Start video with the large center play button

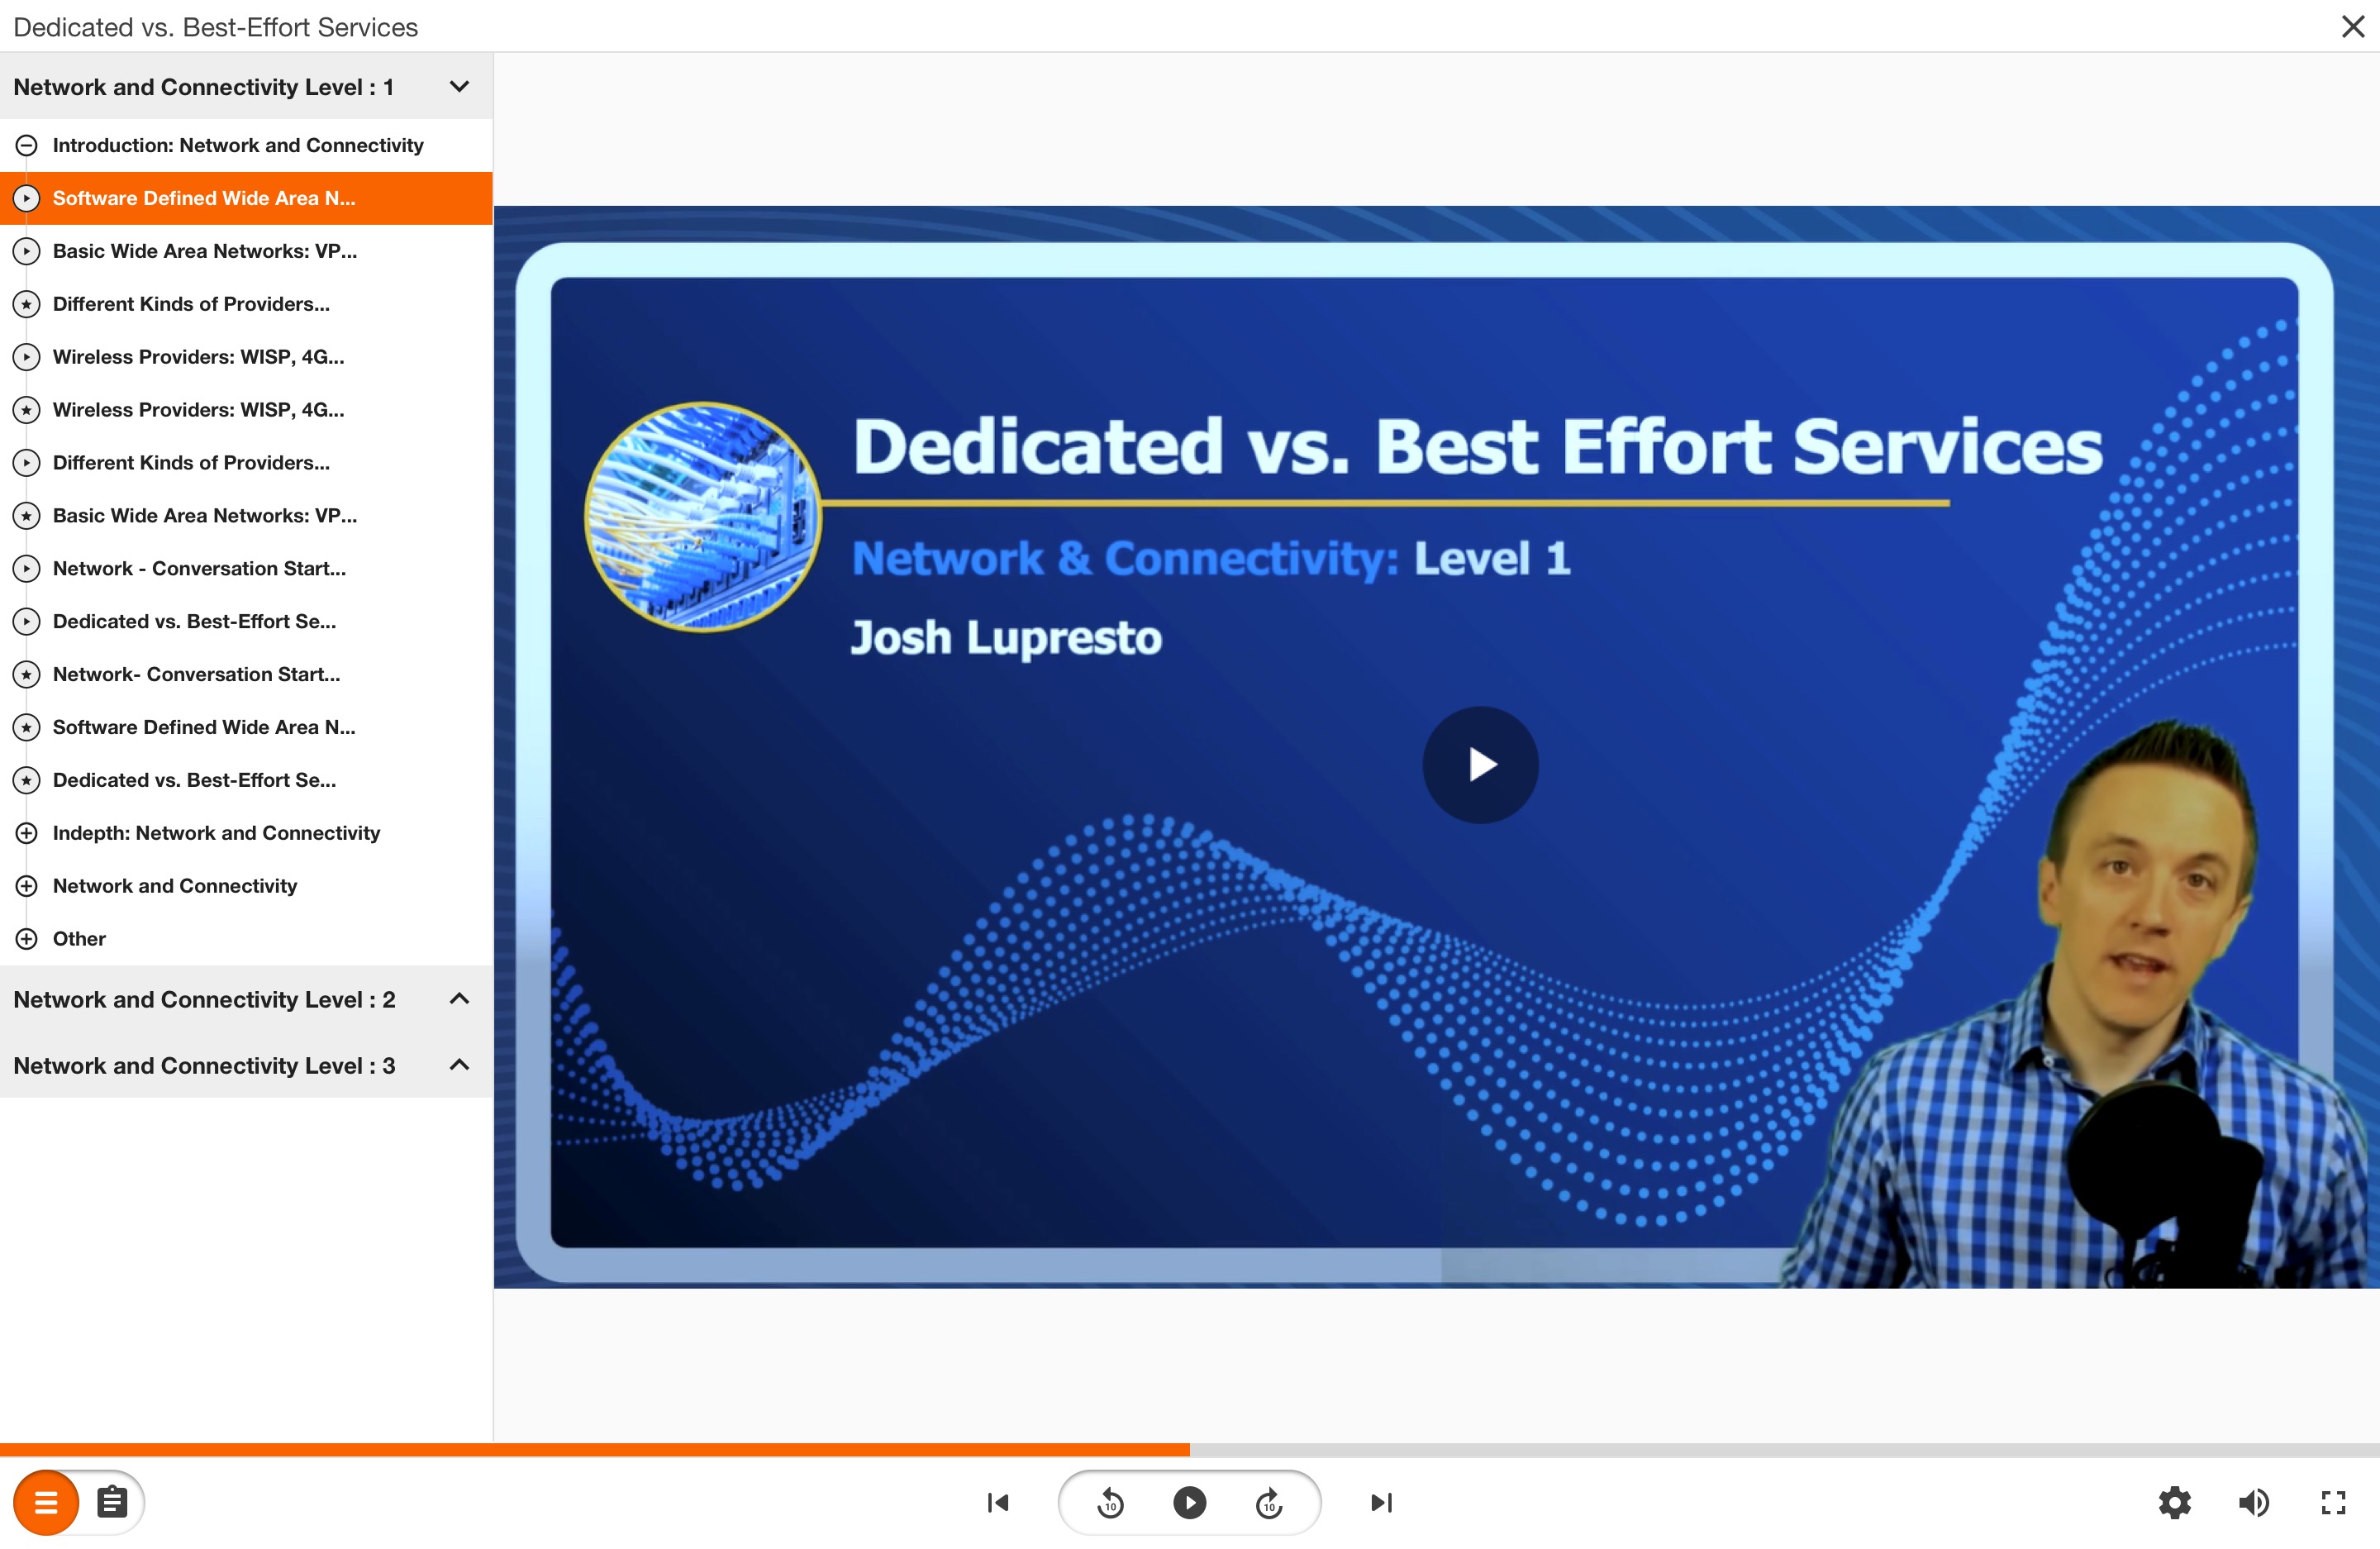(1481, 765)
